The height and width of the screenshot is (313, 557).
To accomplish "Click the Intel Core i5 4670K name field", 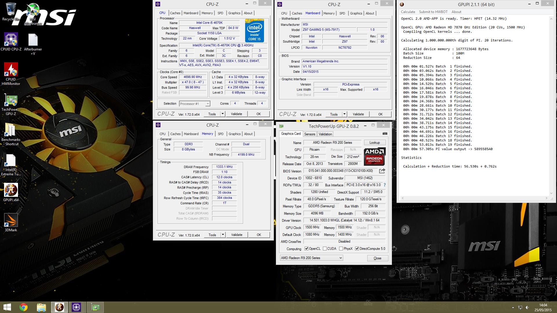I will tap(209, 23).
